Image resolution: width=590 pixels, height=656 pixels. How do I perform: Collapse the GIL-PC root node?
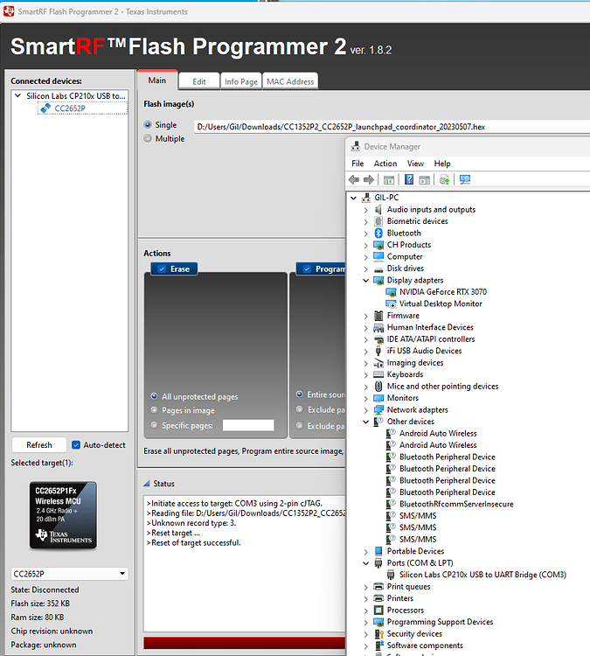point(353,198)
